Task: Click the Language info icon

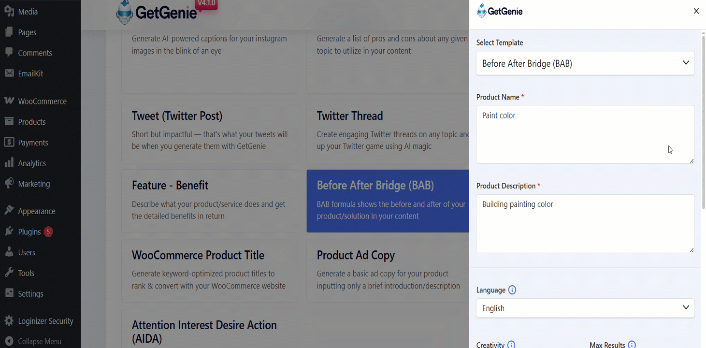Action: [512, 290]
